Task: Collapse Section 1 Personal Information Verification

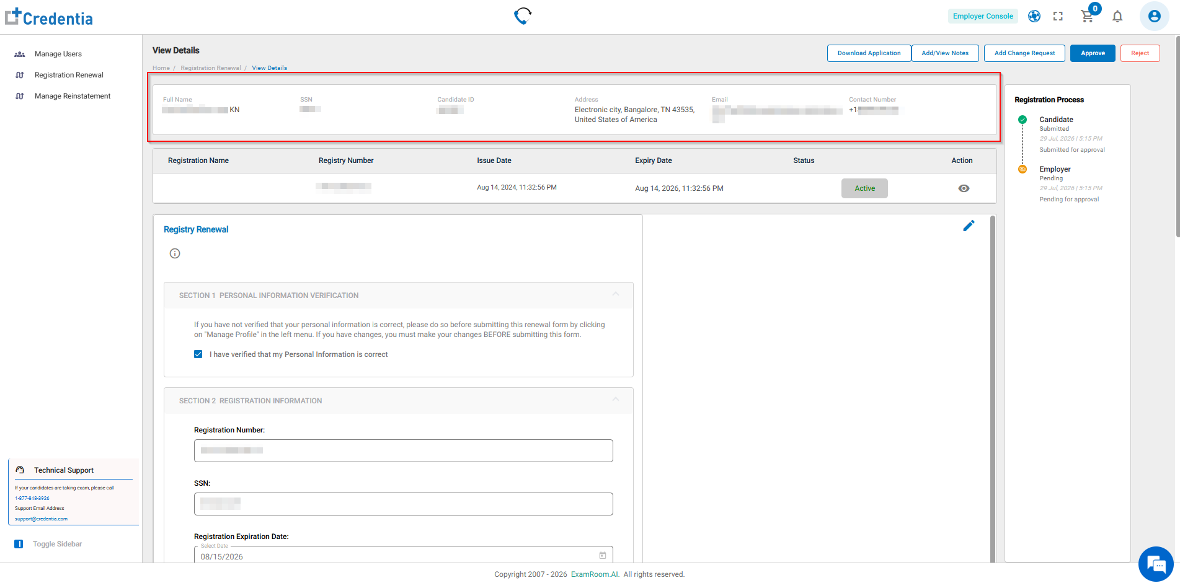Action: [616, 294]
